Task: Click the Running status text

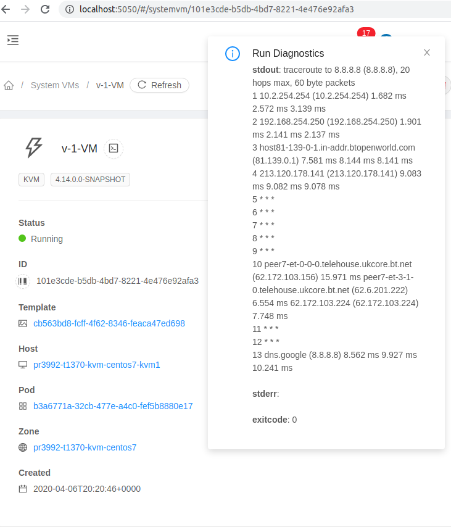Action: (x=47, y=239)
